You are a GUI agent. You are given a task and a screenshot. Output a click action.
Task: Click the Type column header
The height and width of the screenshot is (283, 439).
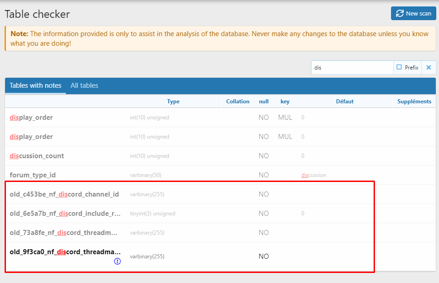pyautogui.click(x=173, y=101)
